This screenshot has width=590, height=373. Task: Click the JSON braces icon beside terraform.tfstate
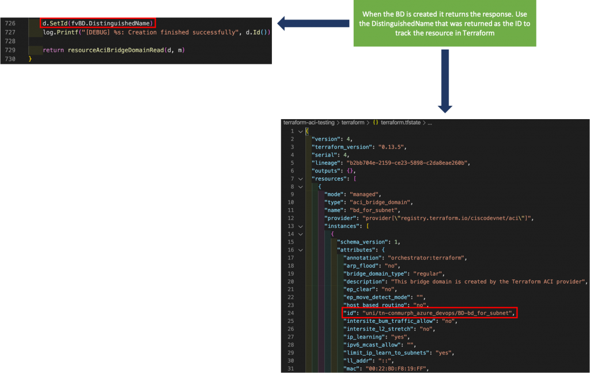(376, 123)
